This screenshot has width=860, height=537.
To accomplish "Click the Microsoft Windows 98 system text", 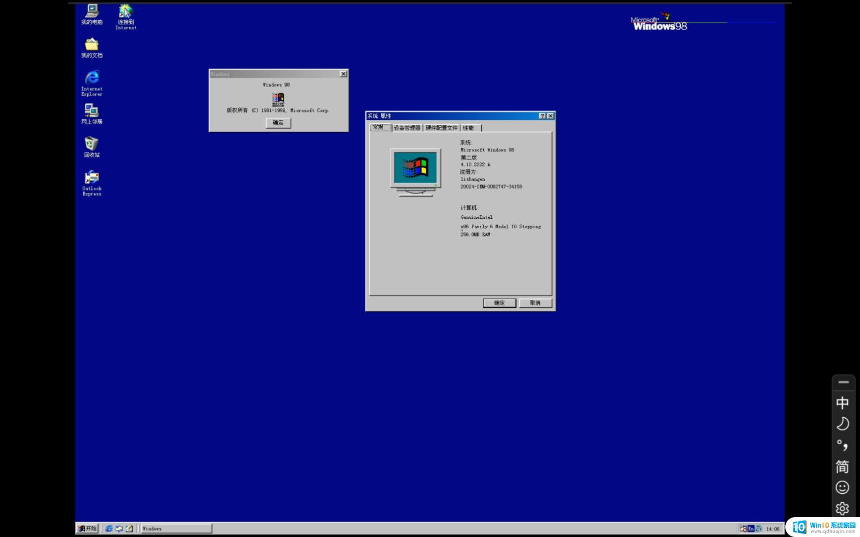I will [487, 150].
